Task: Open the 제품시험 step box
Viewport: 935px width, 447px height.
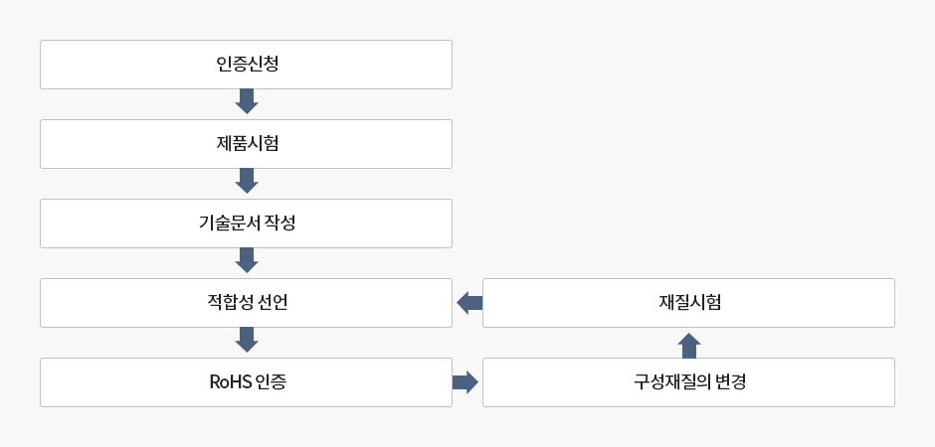Action: click(119, 144)
